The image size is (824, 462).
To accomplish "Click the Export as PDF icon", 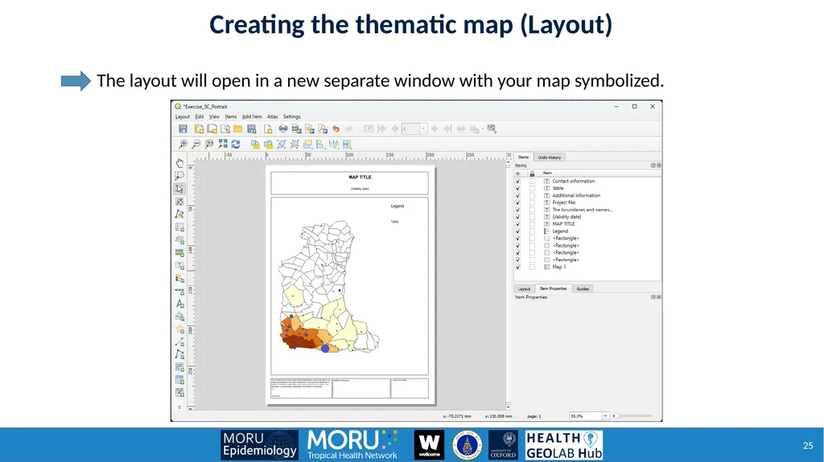I will (x=323, y=129).
